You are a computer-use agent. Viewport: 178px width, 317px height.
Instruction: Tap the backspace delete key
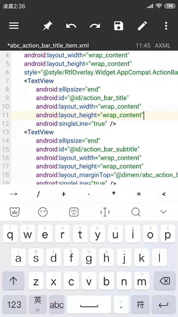click(165, 281)
